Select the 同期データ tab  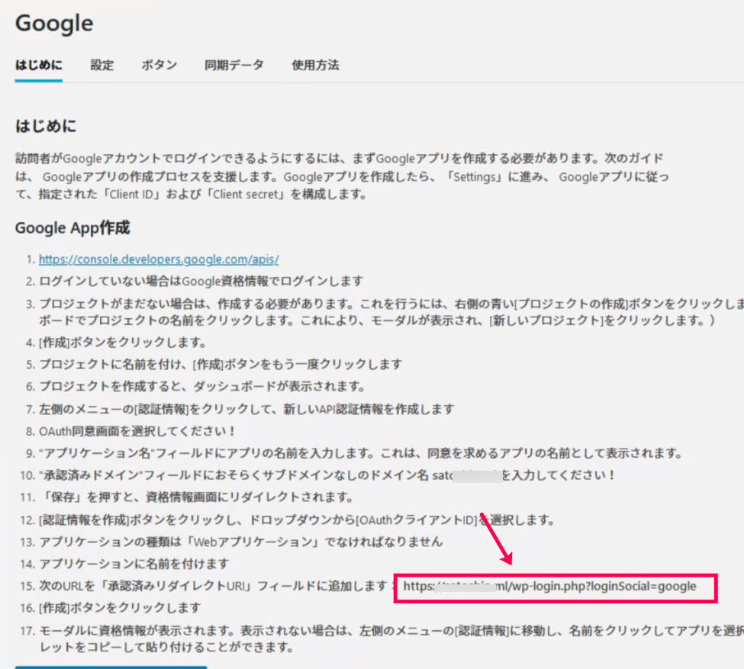point(234,65)
